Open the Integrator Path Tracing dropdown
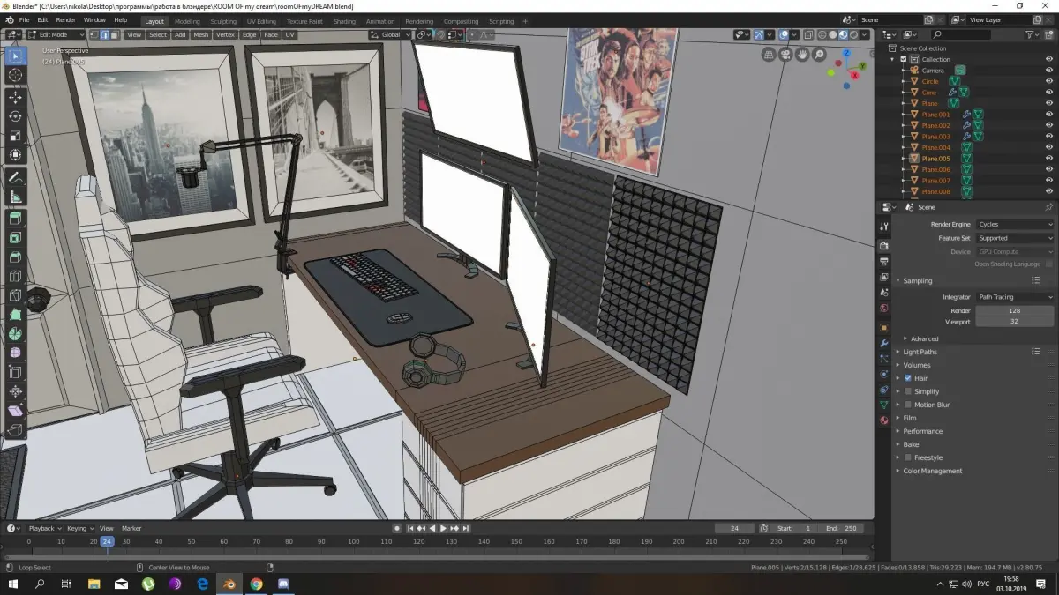This screenshot has width=1059, height=595. 1014,297
